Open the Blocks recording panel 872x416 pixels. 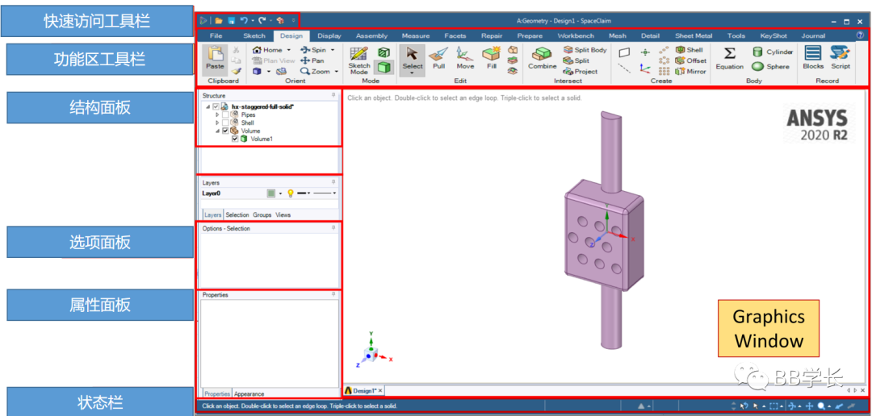[813, 58]
